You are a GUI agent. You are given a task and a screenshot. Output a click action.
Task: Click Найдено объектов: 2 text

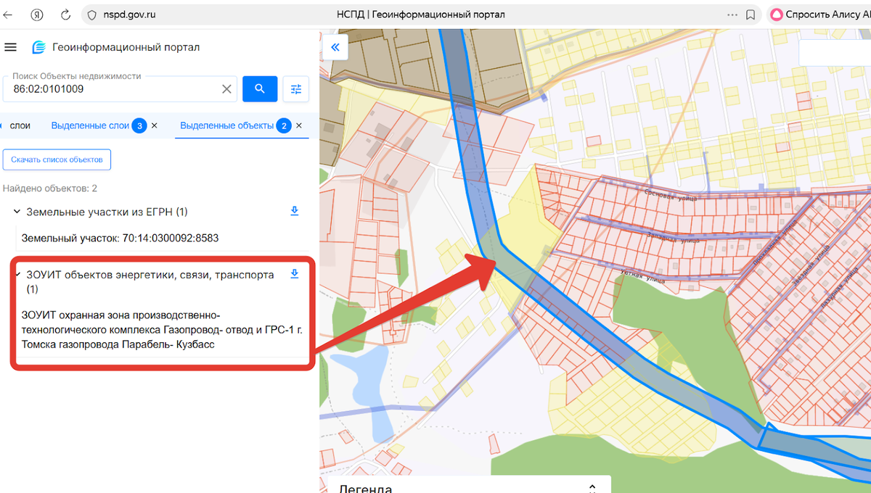50,188
